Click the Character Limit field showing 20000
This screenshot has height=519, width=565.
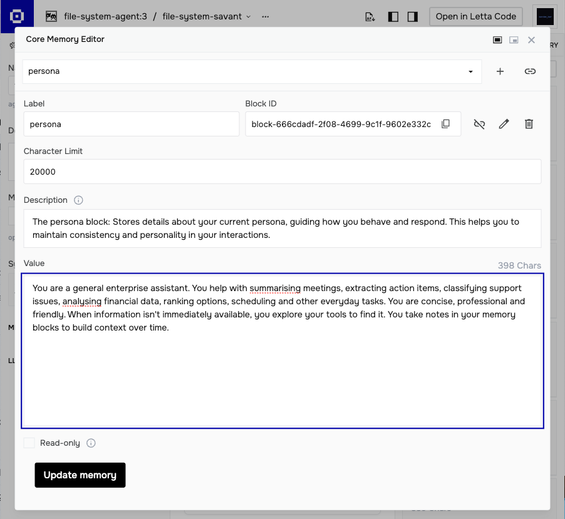[x=282, y=172]
